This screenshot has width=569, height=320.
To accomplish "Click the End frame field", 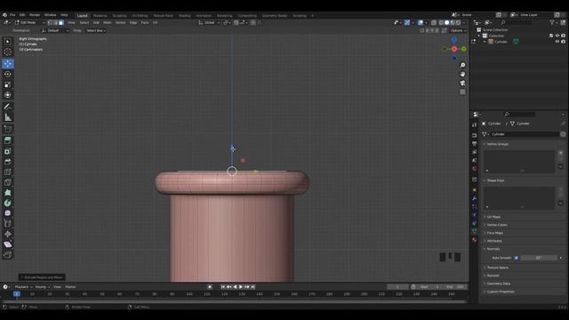I will [454, 287].
